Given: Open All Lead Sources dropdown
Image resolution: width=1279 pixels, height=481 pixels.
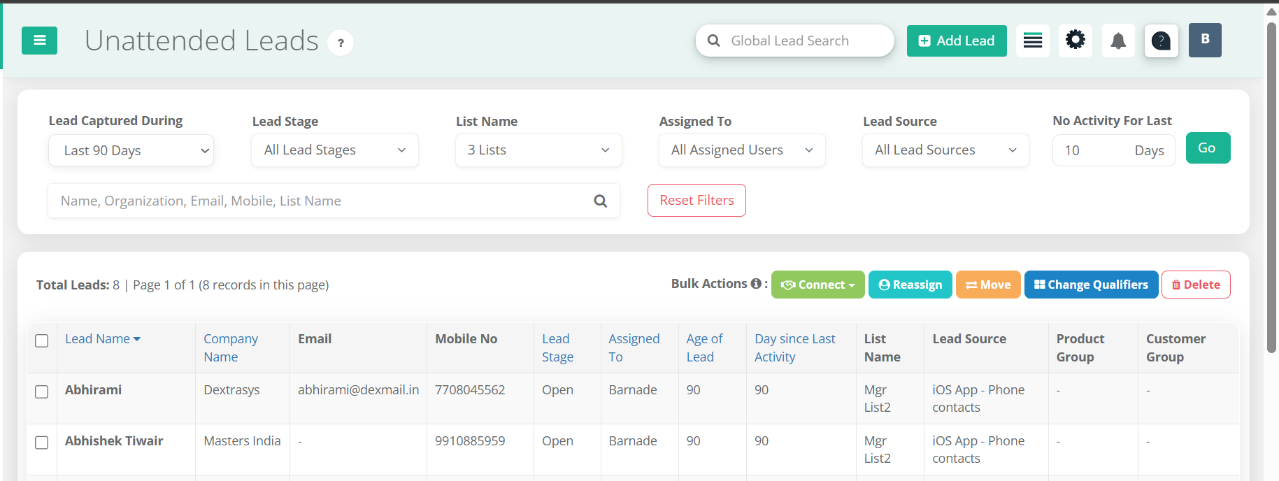Looking at the screenshot, I should click(x=945, y=150).
